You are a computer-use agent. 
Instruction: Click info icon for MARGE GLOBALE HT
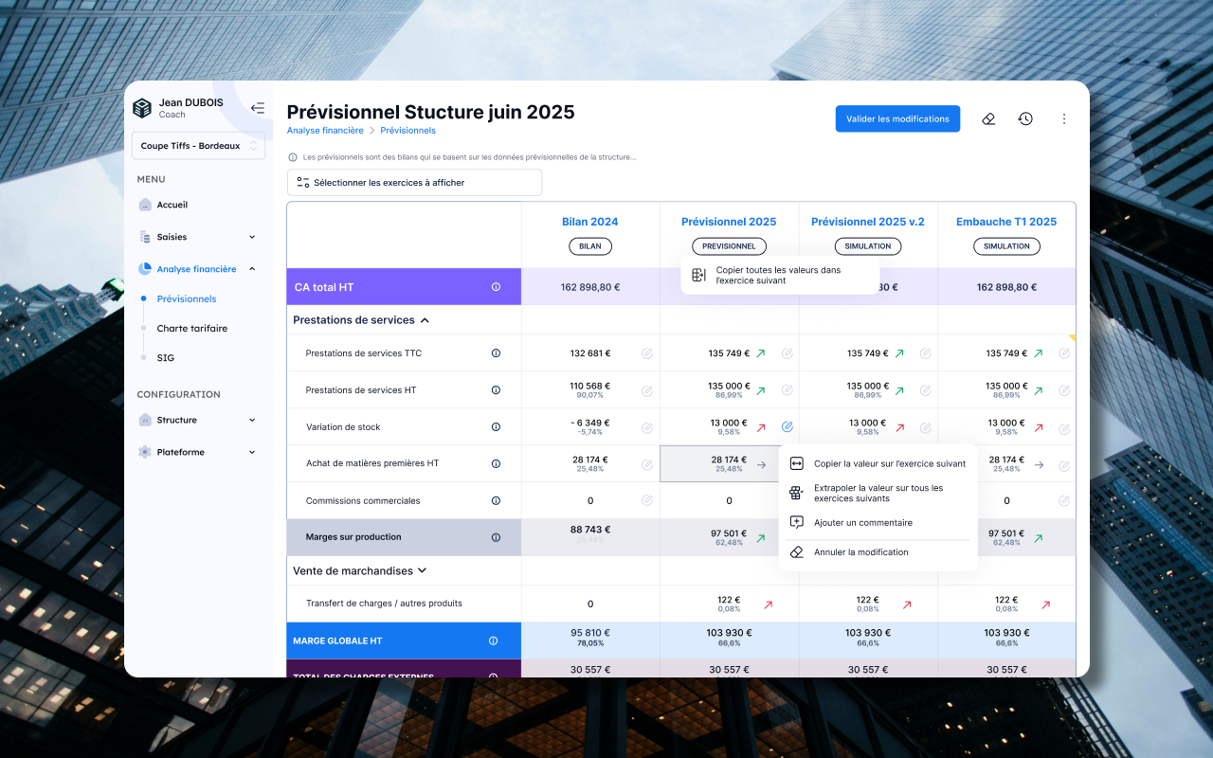[x=493, y=641]
